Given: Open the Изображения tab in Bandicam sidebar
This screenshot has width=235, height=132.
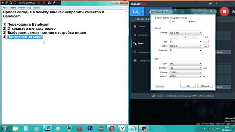Looking at the screenshot, I should (x=141, y=52).
